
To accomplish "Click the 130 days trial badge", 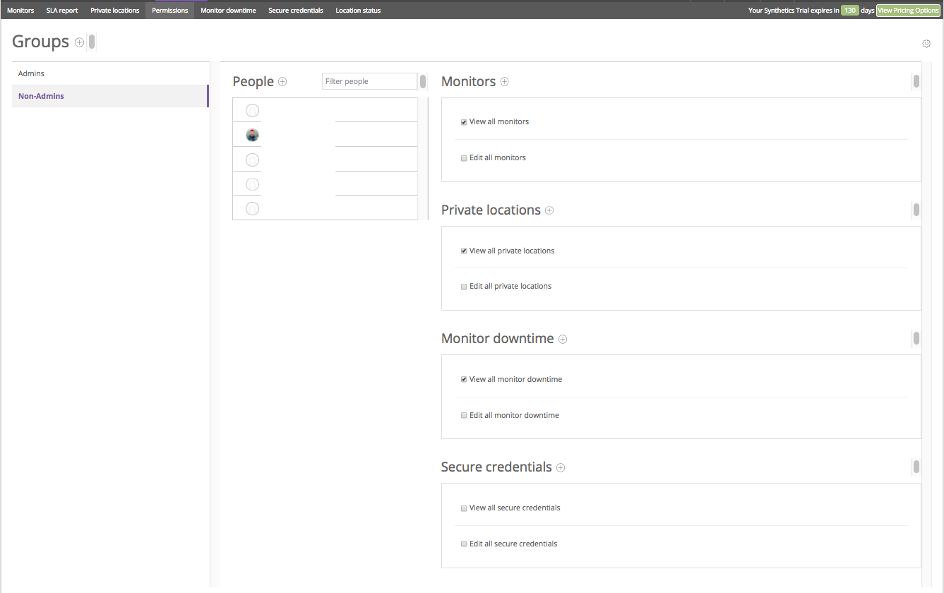I will (850, 11).
